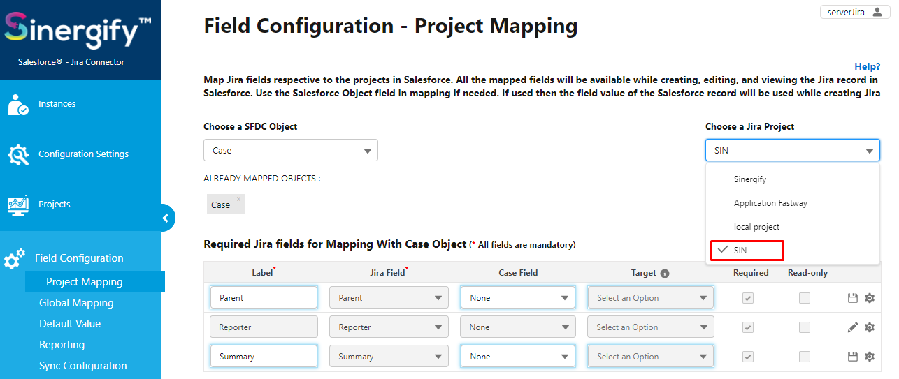This screenshot has height=379, width=899.
Task: Click the Reporter label input field
Action: 264,327
